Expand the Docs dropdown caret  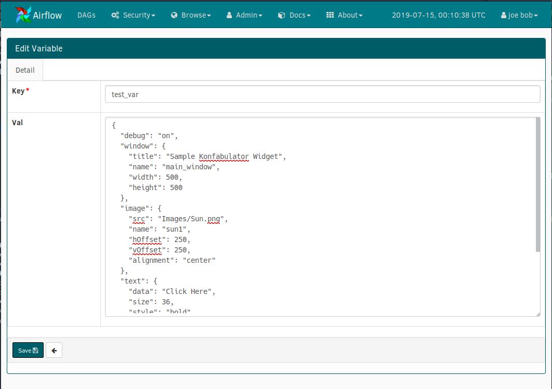[x=309, y=16]
